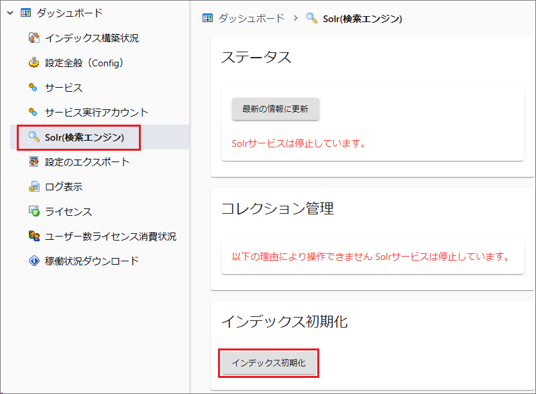This screenshot has width=536, height=394.
Task: Click the 設定全般（Config） icon
Action: pos(34,63)
